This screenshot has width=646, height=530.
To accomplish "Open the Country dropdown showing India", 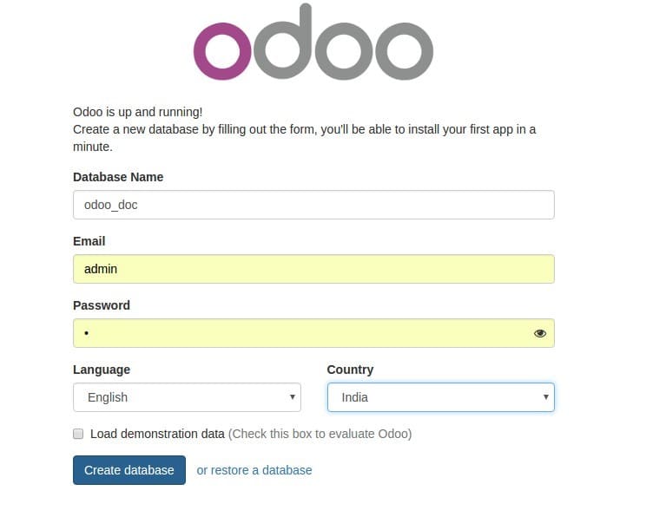I will tap(441, 397).
